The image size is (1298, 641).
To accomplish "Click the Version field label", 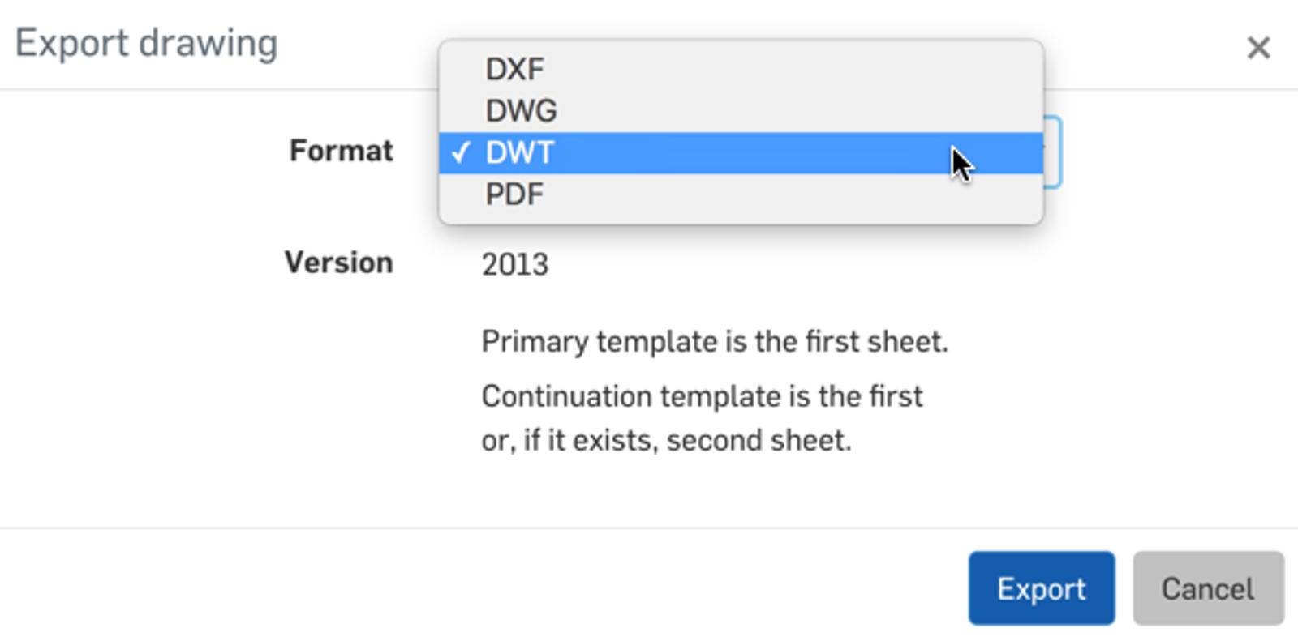I will (338, 263).
